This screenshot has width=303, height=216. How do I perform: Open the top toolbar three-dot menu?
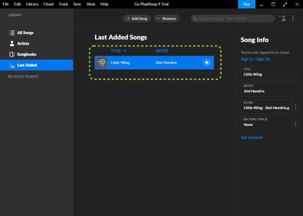(293, 18)
